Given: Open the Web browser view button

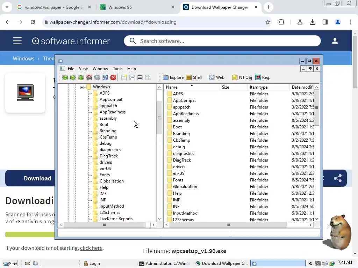Looking at the screenshot, I should [x=217, y=77].
